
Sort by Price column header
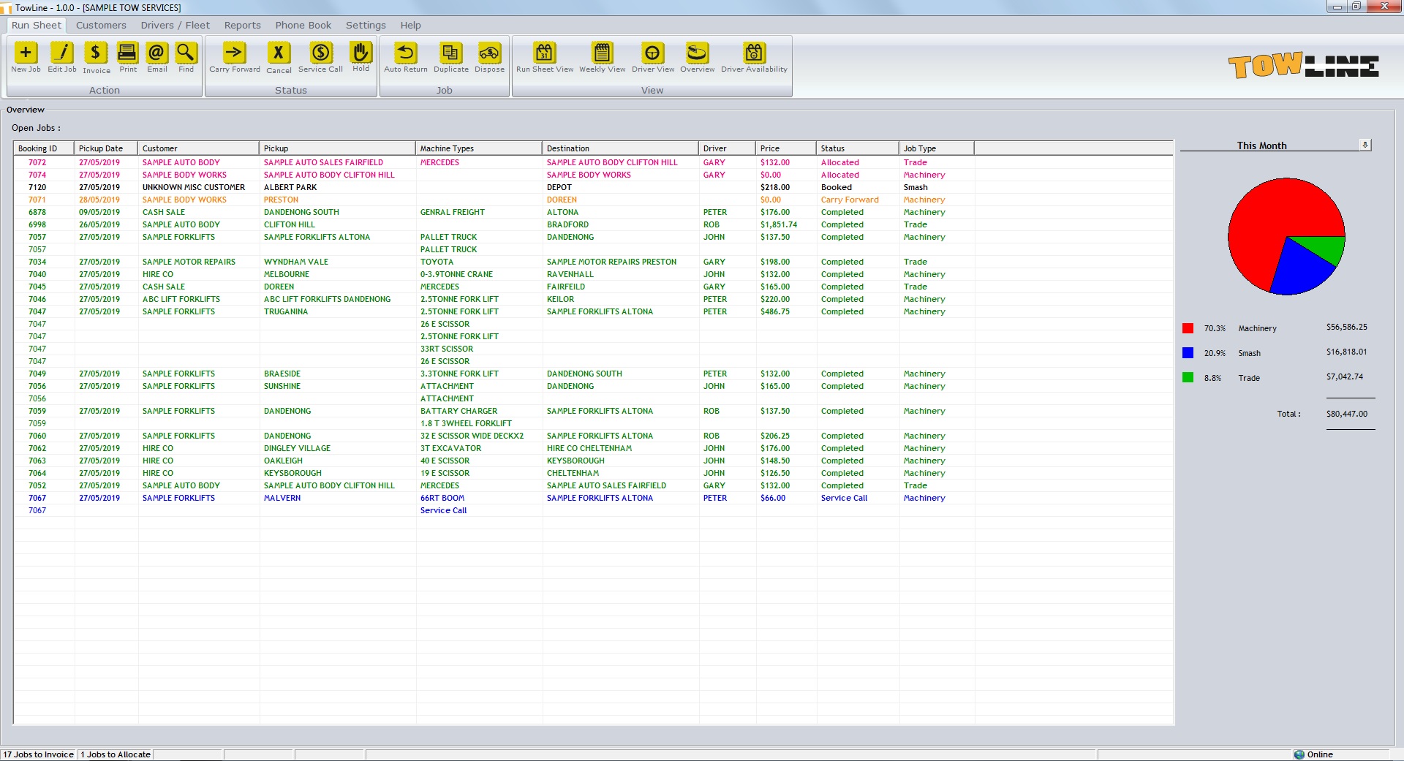[x=786, y=148]
